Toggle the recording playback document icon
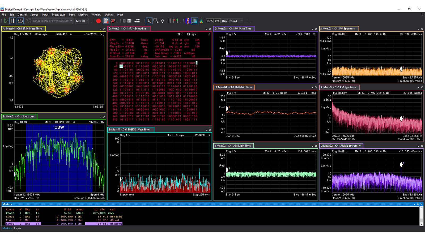This screenshot has width=425, height=239. tap(106, 21)
